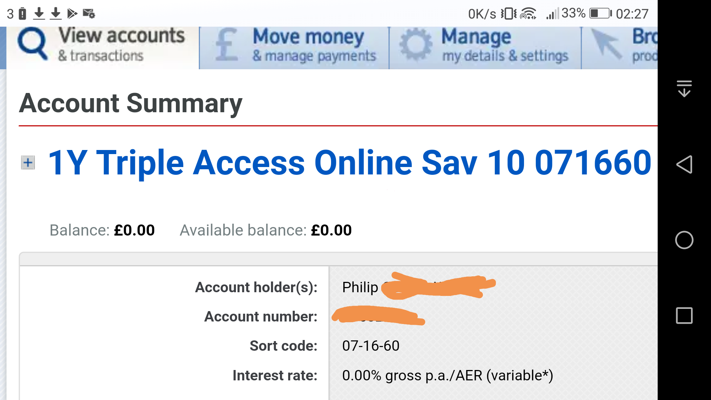
Task: Open Manage my details & settings tab
Action: click(x=485, y=48)
